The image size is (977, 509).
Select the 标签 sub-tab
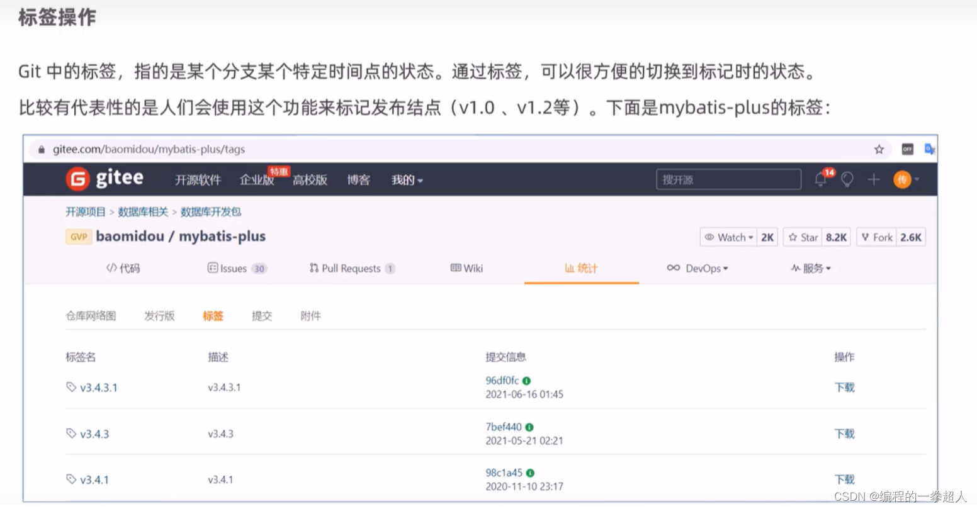click(x=213, y=316)
